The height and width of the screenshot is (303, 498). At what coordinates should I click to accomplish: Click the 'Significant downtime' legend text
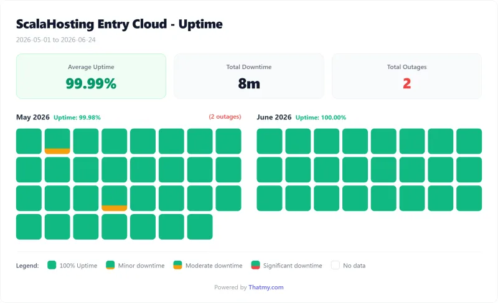[293, 266]
